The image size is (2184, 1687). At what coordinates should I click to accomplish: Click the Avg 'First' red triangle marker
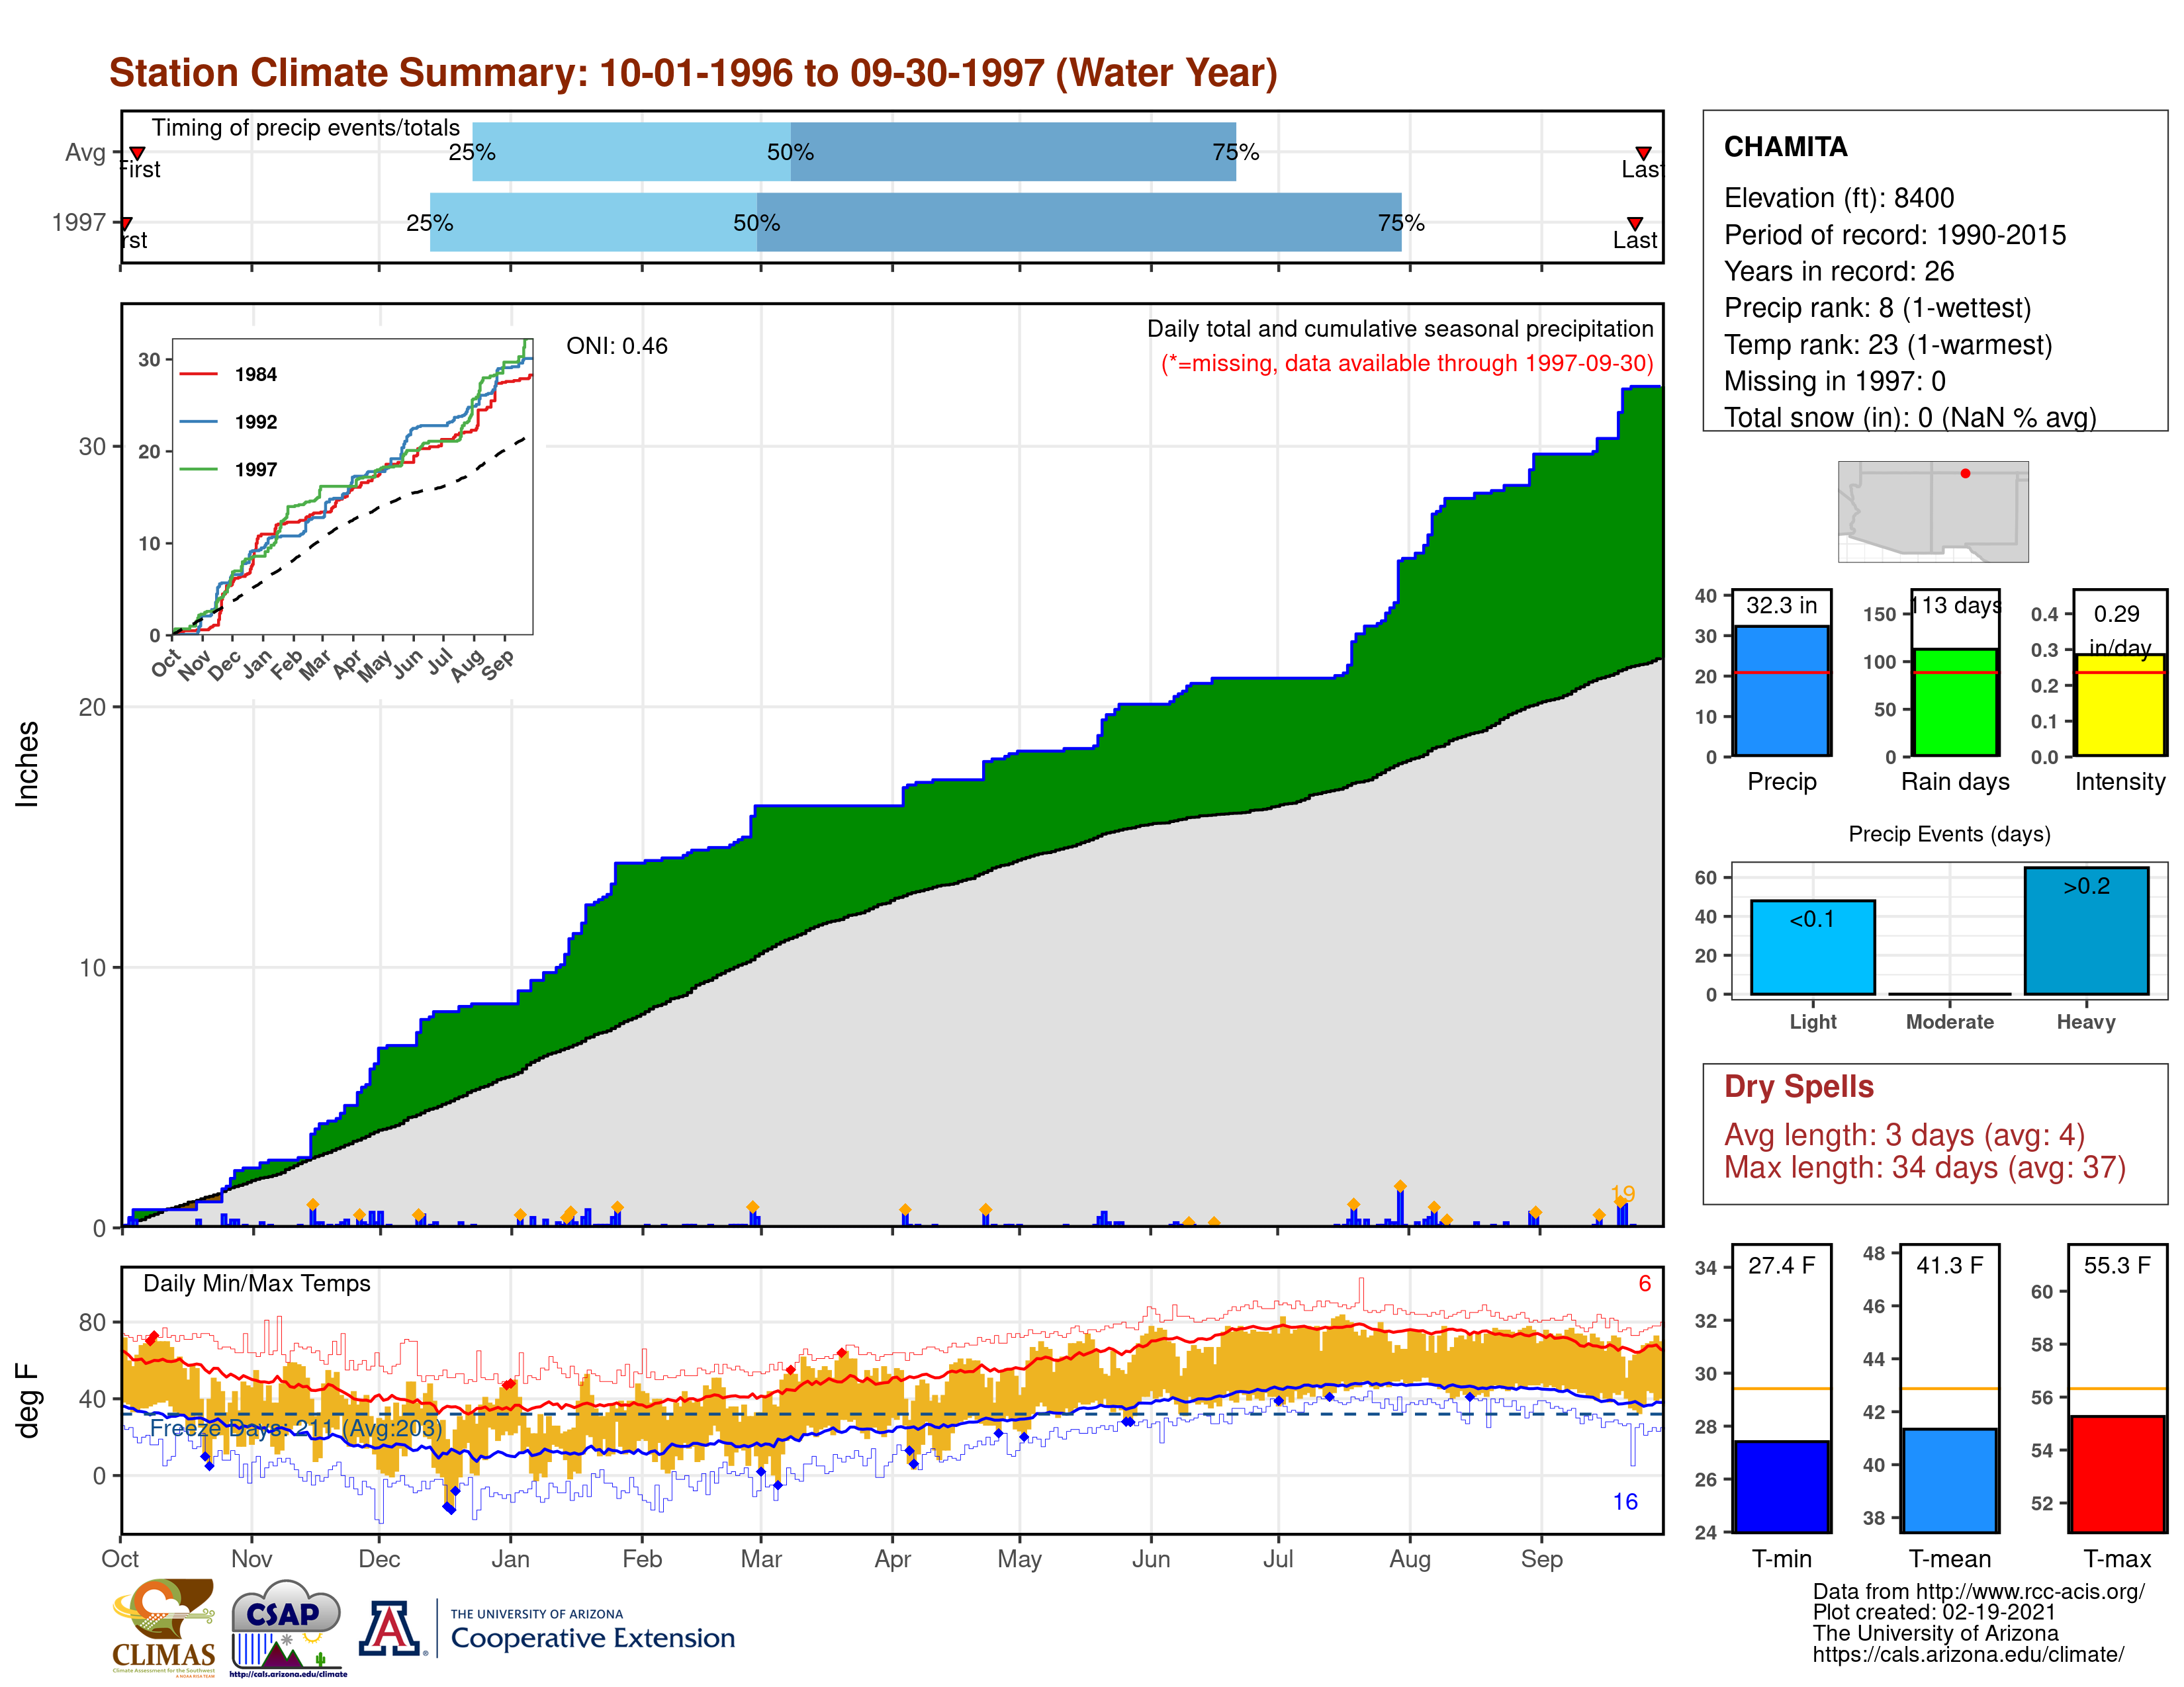138,153
